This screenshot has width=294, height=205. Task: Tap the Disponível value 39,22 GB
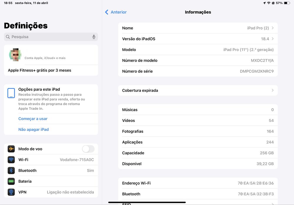(x=265, y=164)
